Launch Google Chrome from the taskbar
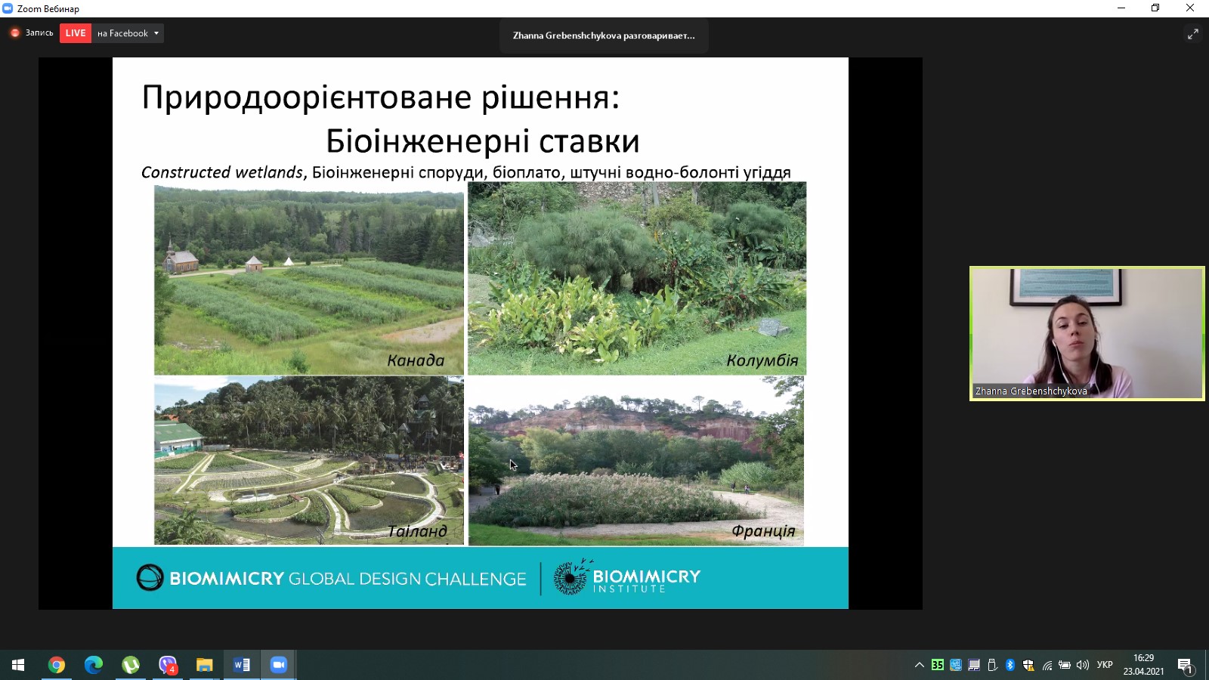Viewport: 1209px width, 680px height. pos(57,666)
